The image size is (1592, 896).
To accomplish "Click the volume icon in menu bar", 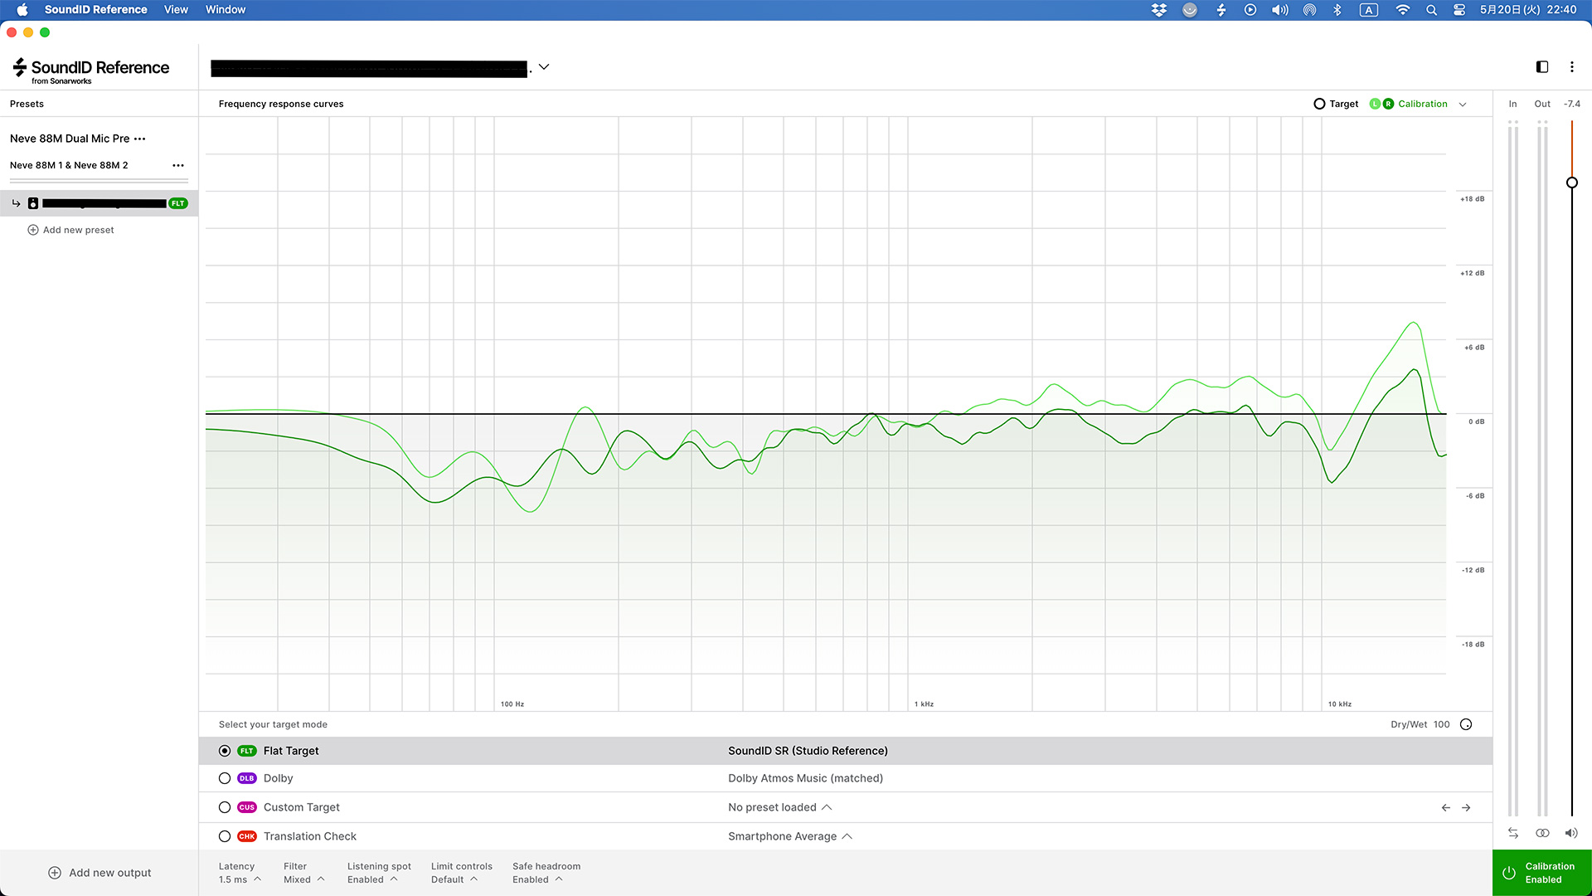I will tap(1280, 10).
